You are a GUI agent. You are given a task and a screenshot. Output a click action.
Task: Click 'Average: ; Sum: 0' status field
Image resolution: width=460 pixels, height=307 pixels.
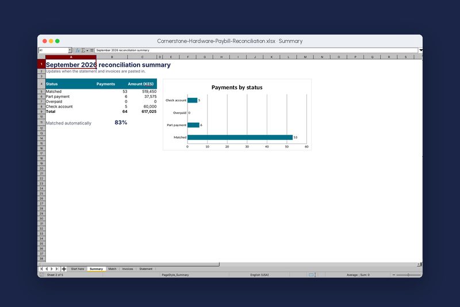358,275
